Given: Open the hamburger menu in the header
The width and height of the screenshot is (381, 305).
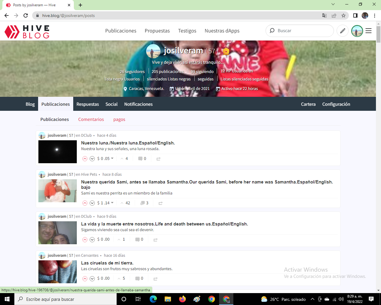Looking at the screenshot, I should [368, 31].
